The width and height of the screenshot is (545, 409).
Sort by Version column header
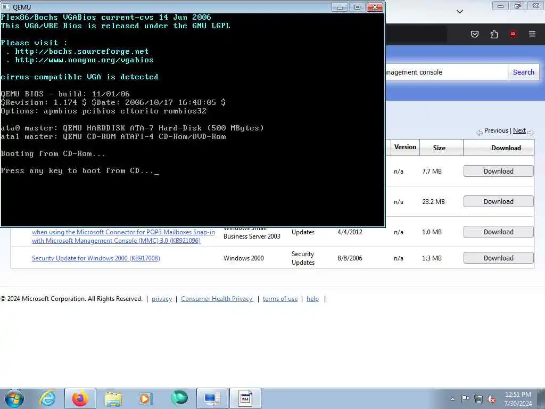[405, 147]
